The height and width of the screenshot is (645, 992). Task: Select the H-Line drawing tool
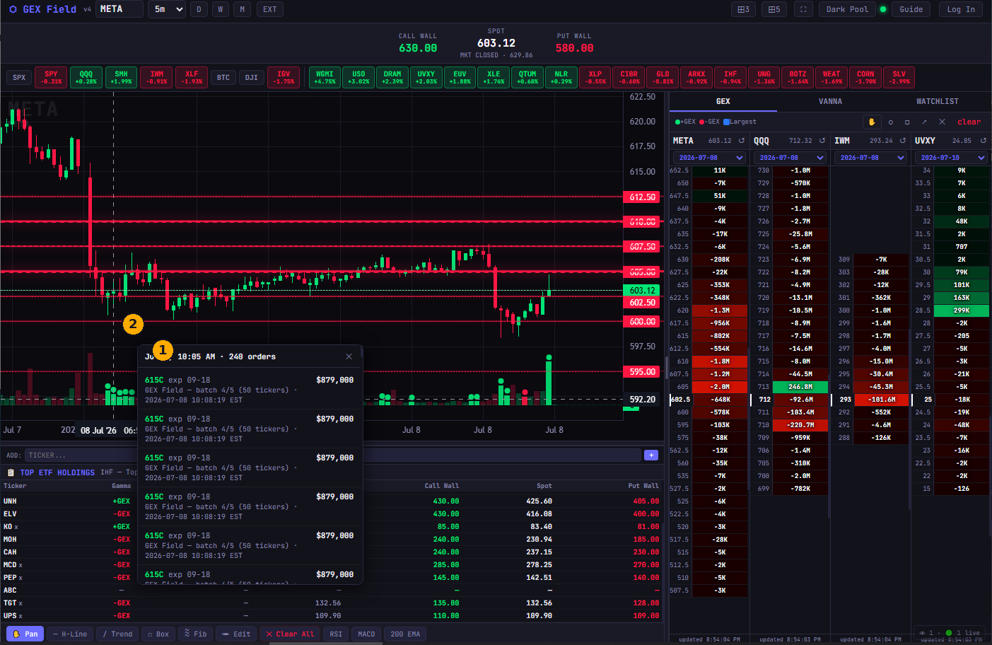(70, 634)
